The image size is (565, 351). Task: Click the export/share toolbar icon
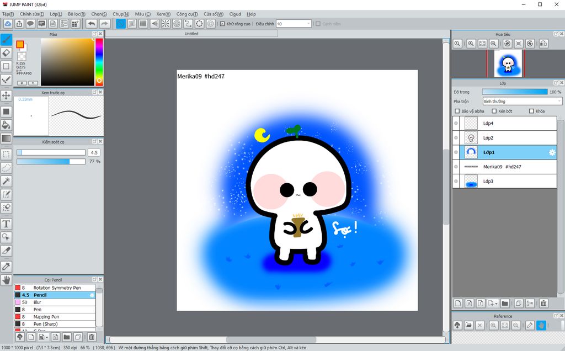[19, 24]
